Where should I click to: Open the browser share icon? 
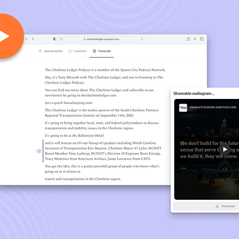[x=188, y=39]
